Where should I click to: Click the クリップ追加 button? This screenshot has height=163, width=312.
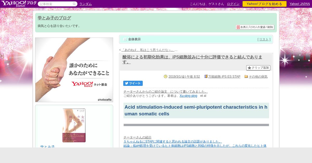pyautogui.click(x=258, y=68)
